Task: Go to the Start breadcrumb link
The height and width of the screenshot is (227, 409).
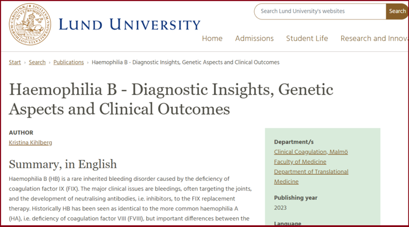Action: (x=15, y=62)
